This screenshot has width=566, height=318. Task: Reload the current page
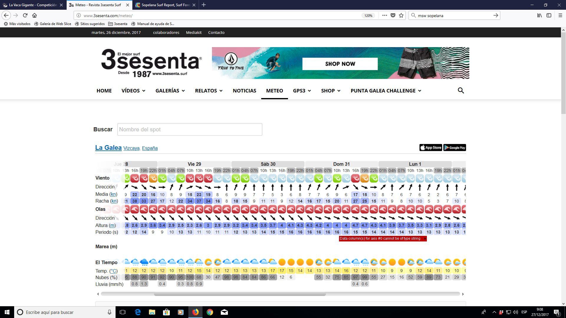point(25,15)
